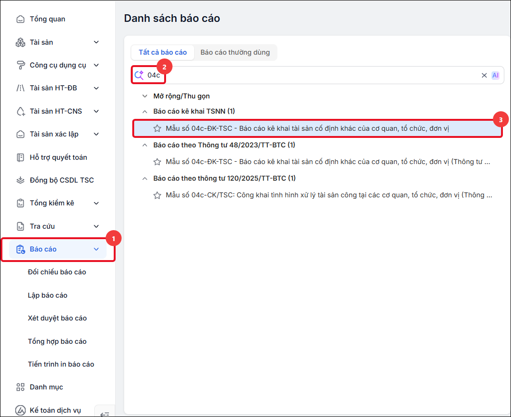Click the AI search magnifier icon

(139, 75)
